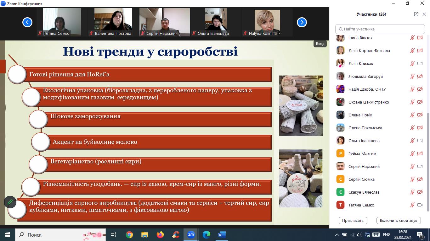Close the participants panel

click(x=424, y=14)
